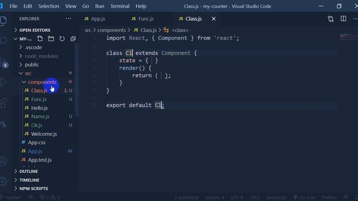Viewport: 358px width, 201px height.
Task: Open the Accounts icon in the activity bar
Action: pos(3,161)
